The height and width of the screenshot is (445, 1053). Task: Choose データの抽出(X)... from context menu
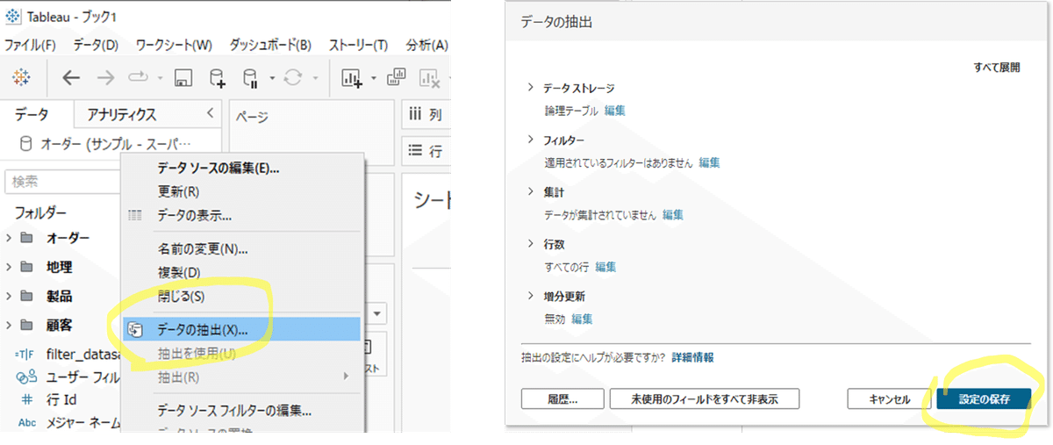(242, 330)
